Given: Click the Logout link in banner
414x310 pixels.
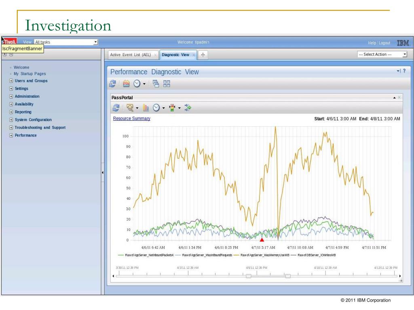Looking at the screenshot, I should [x=384, y=43].
